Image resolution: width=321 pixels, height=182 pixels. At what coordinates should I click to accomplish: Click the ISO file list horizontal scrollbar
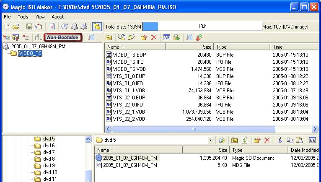click(194, 129)
